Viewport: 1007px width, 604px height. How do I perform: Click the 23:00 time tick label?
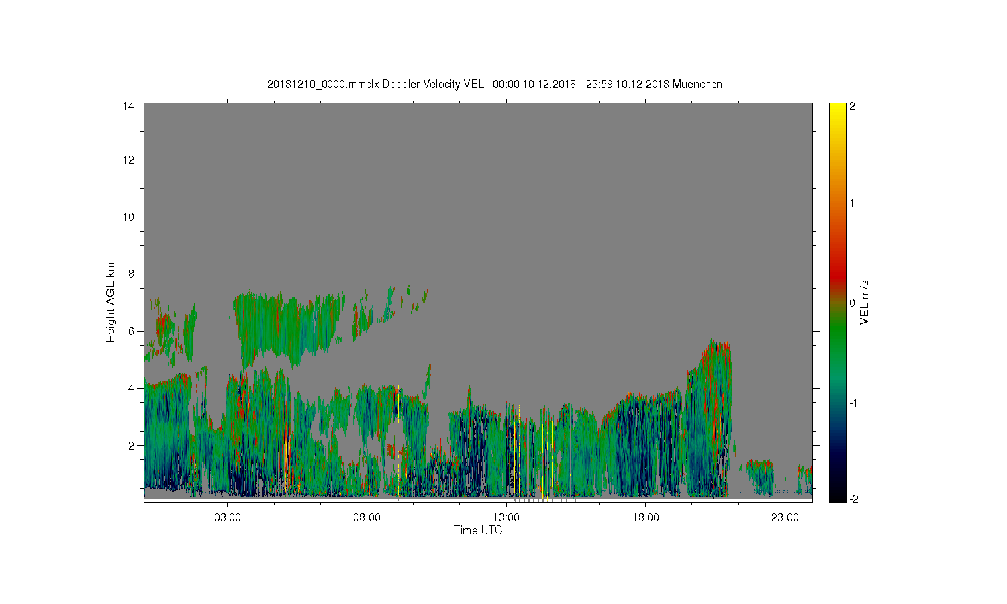[785, 517]
